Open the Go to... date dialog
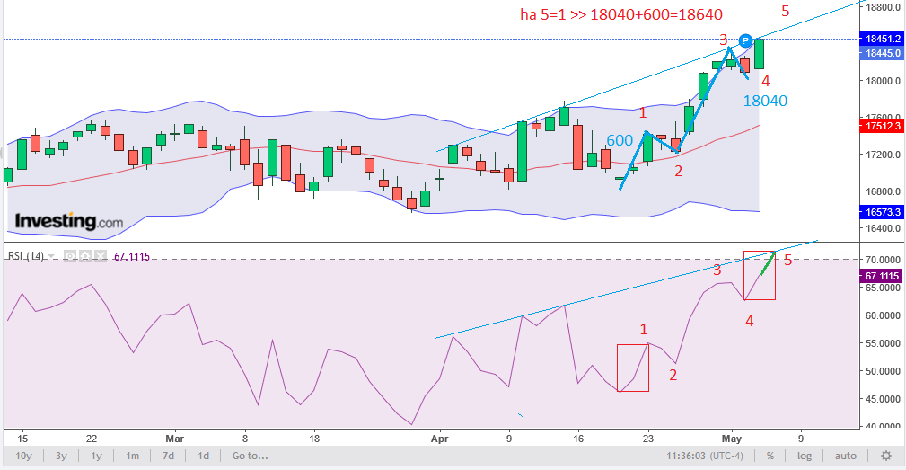 coord(251,456)
